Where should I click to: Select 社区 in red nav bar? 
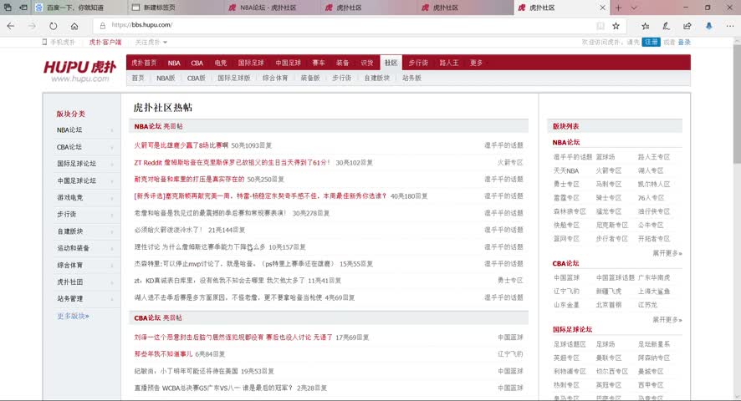(391, 63)
